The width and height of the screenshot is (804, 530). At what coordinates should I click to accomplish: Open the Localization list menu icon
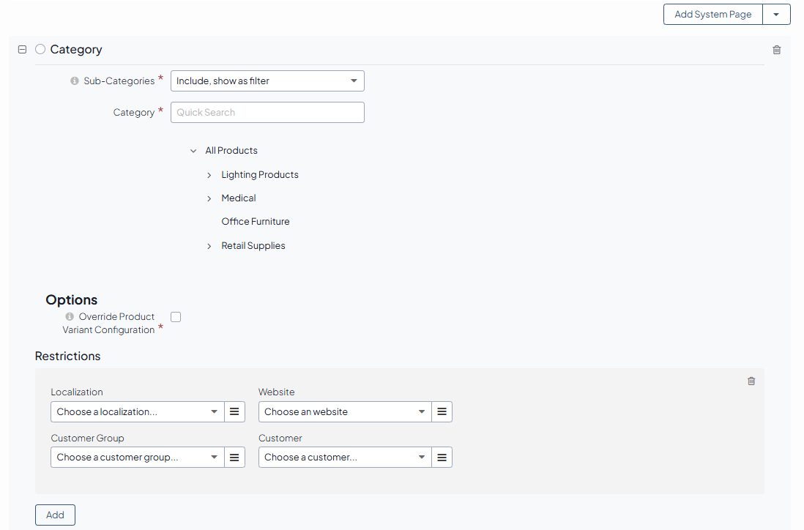point(234,412)
